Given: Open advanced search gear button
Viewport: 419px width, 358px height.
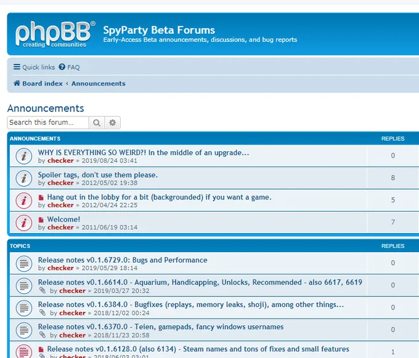Looking at the screenshot, I should point(113,122).
